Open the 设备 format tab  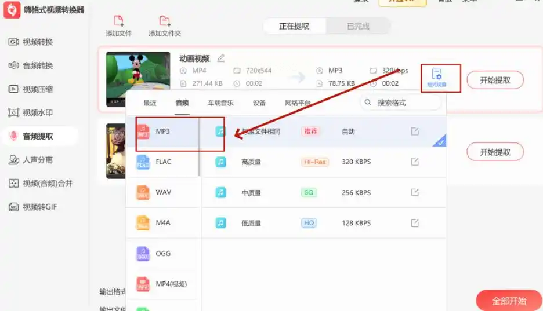tap(259, 103)
